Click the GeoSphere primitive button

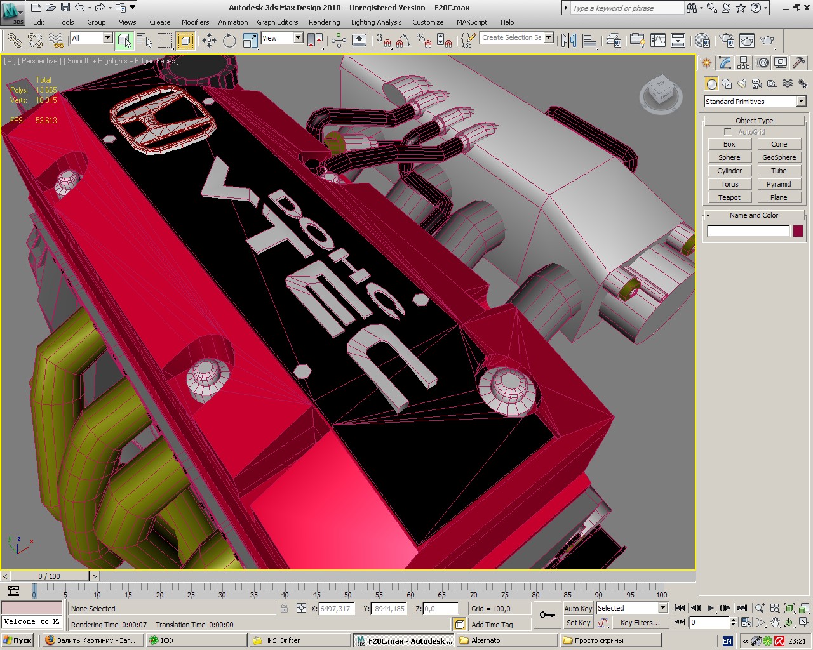click(779, 157)
